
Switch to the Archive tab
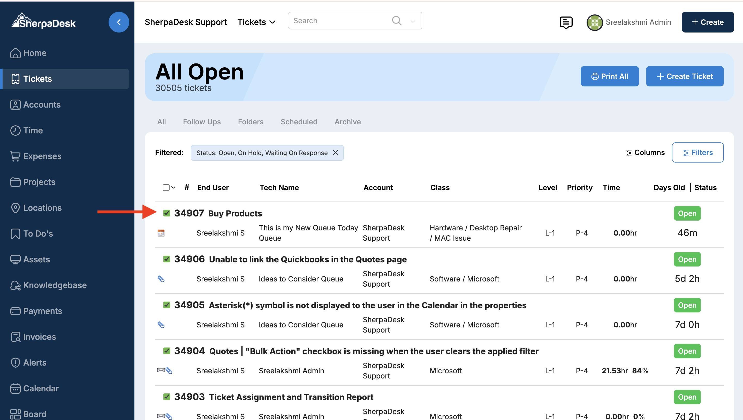[x=347, y=122]
